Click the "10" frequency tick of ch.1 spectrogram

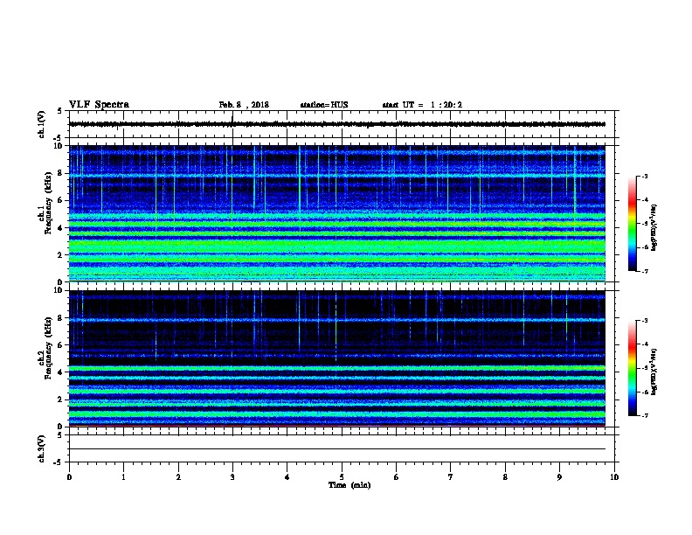tap(59, 146)
